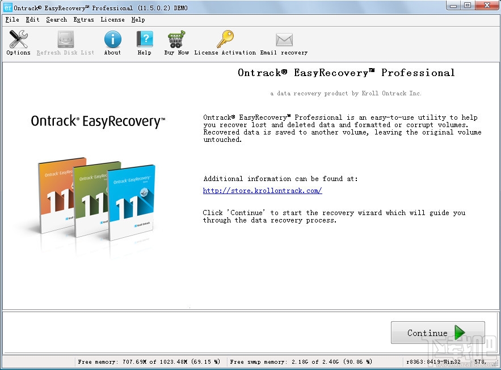Click 'a data recovery product by Kroll Ontrack Inc.'
The height and width of the screenshot is (370, 501).
346,93
